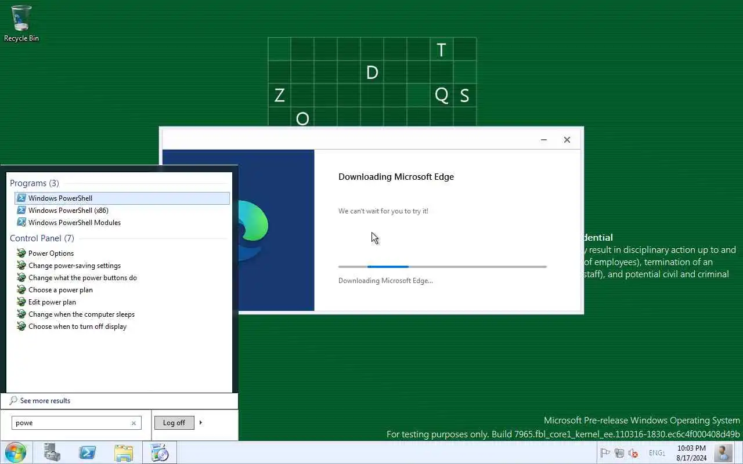Image resolution: width=743 pixels, height=464 pixels.
Task: Open Windows PowerShell Modules entry
Action: [122, 223]
